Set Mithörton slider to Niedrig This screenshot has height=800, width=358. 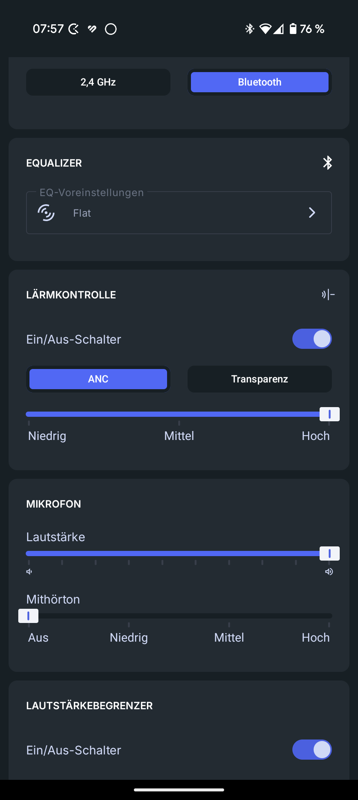pyautogui.click(x=129, y=616)
